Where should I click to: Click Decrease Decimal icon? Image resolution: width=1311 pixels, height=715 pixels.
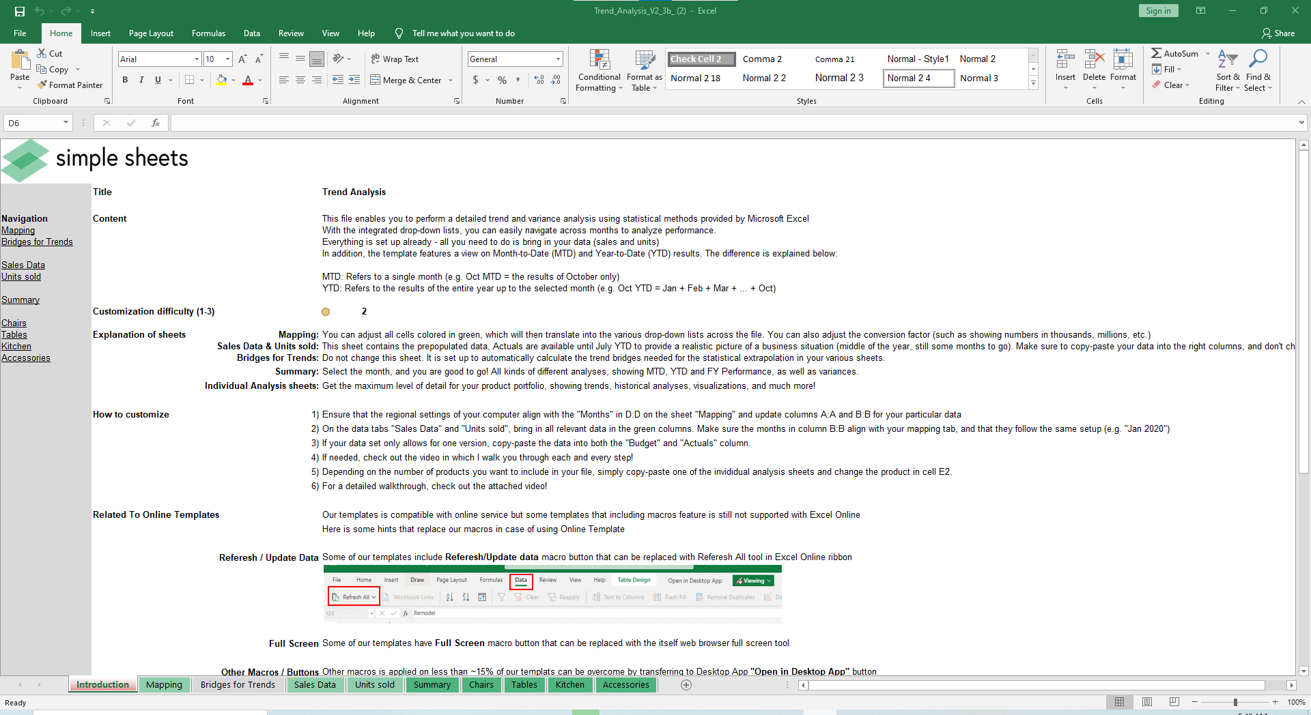tap(556, 80)
